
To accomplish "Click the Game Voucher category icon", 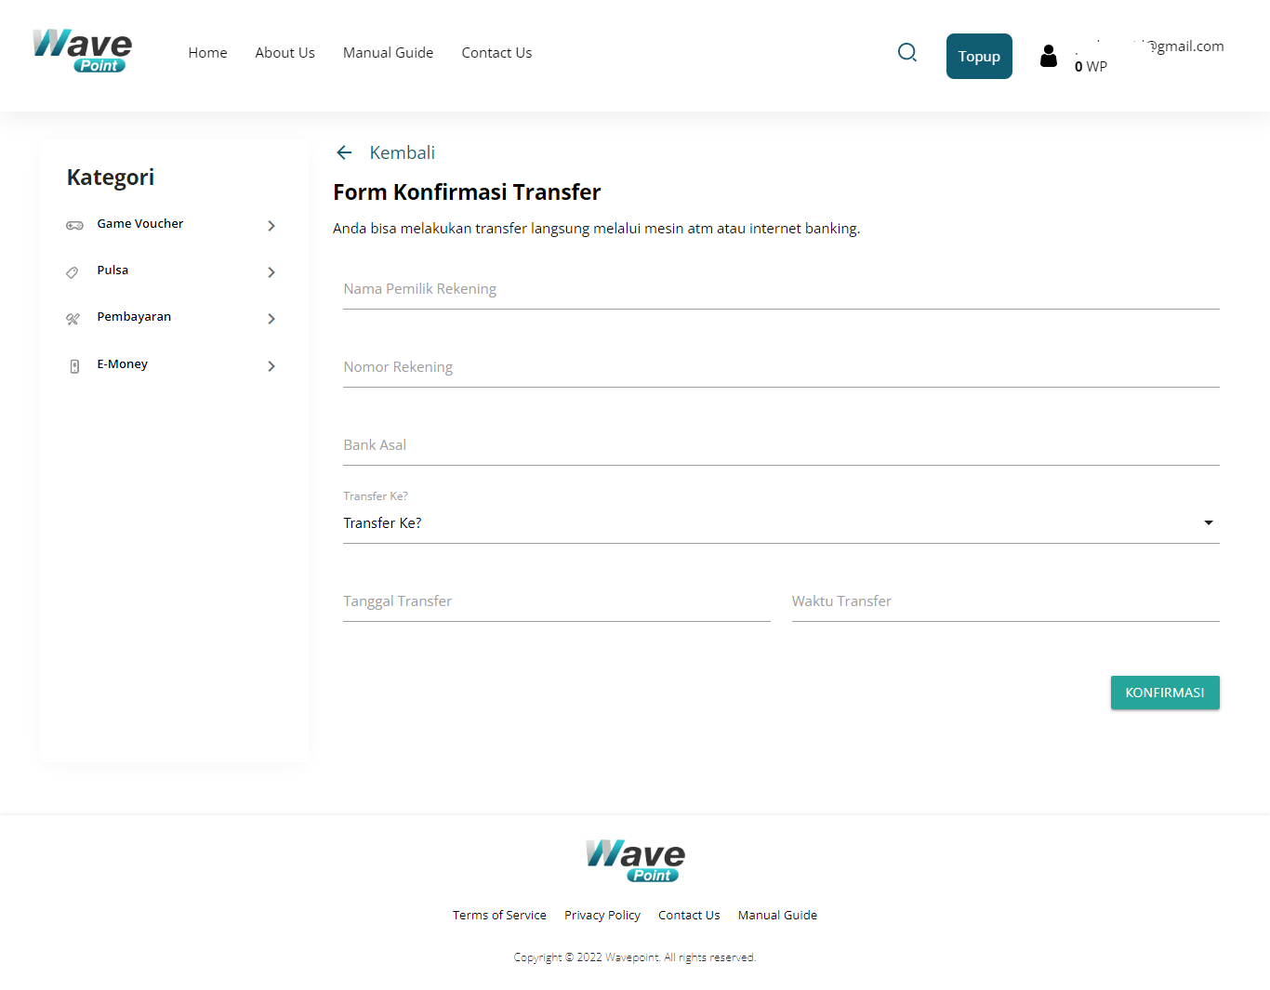I will point(74,225).
